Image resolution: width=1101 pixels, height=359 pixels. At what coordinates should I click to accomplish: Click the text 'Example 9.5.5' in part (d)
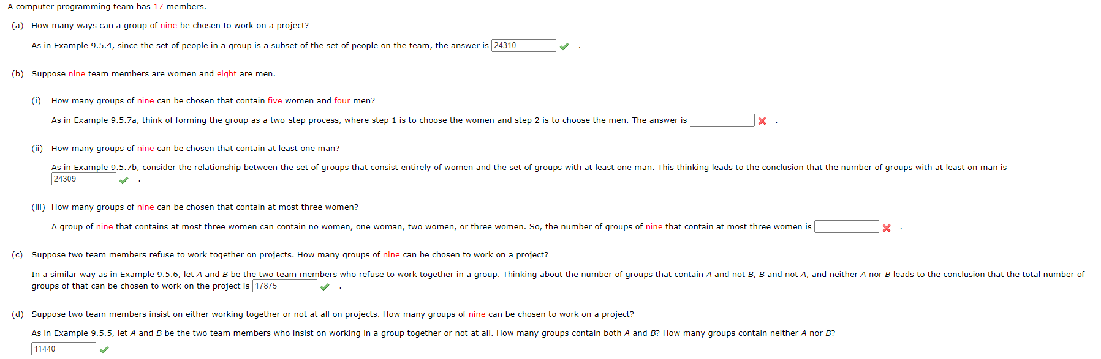pyautogui.click(x=83, y=333)
